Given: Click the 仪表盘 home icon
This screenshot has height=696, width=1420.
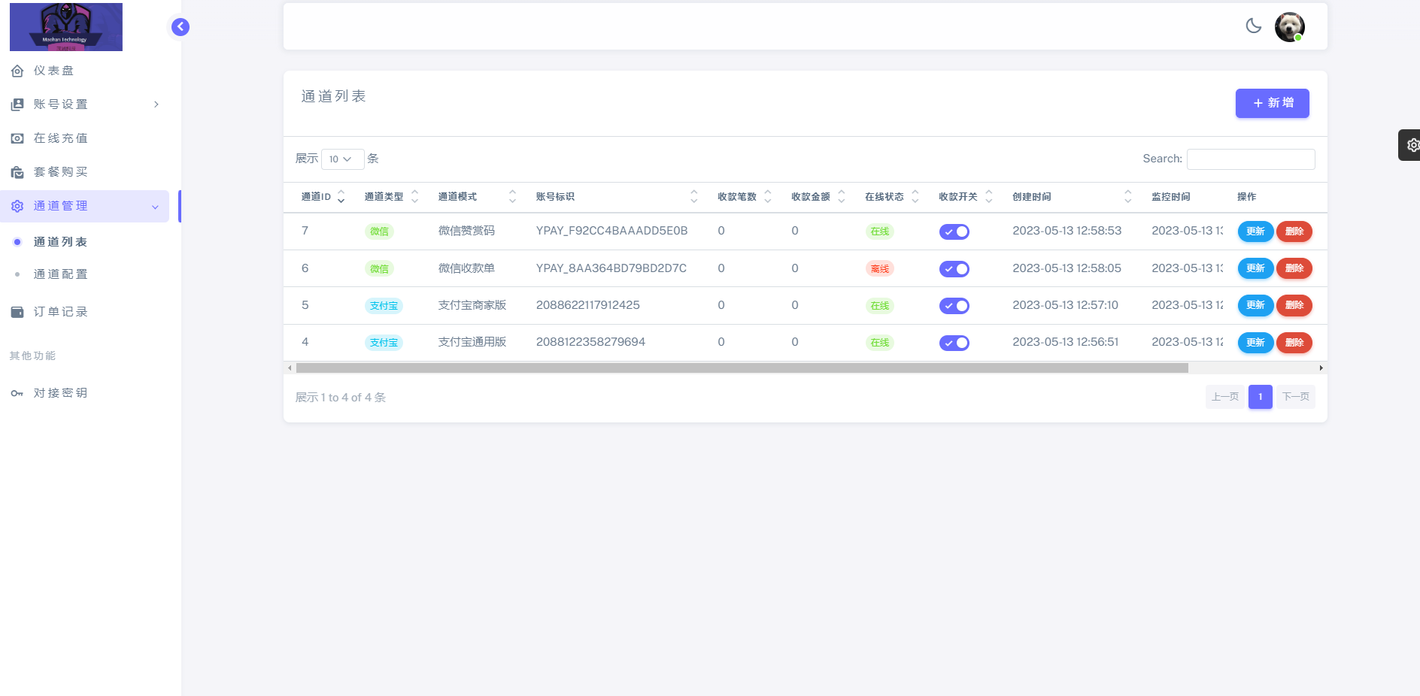Looking at the screenshot, I should click(17, 71).
